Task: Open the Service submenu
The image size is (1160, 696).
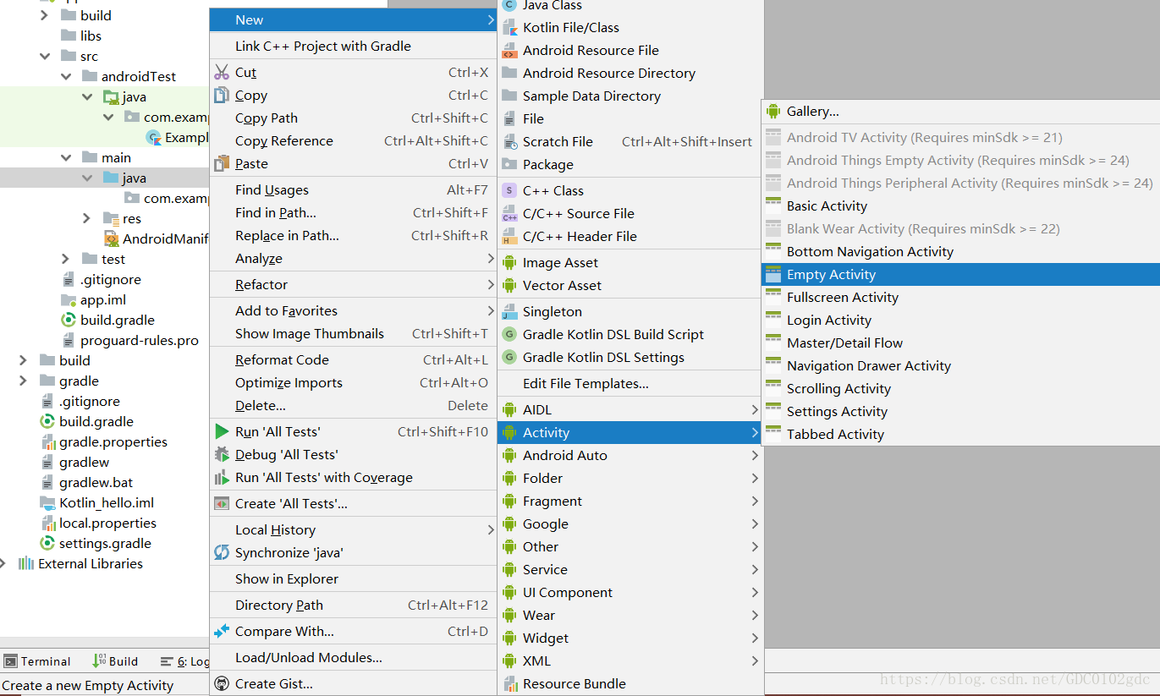Action: point(630,570)
